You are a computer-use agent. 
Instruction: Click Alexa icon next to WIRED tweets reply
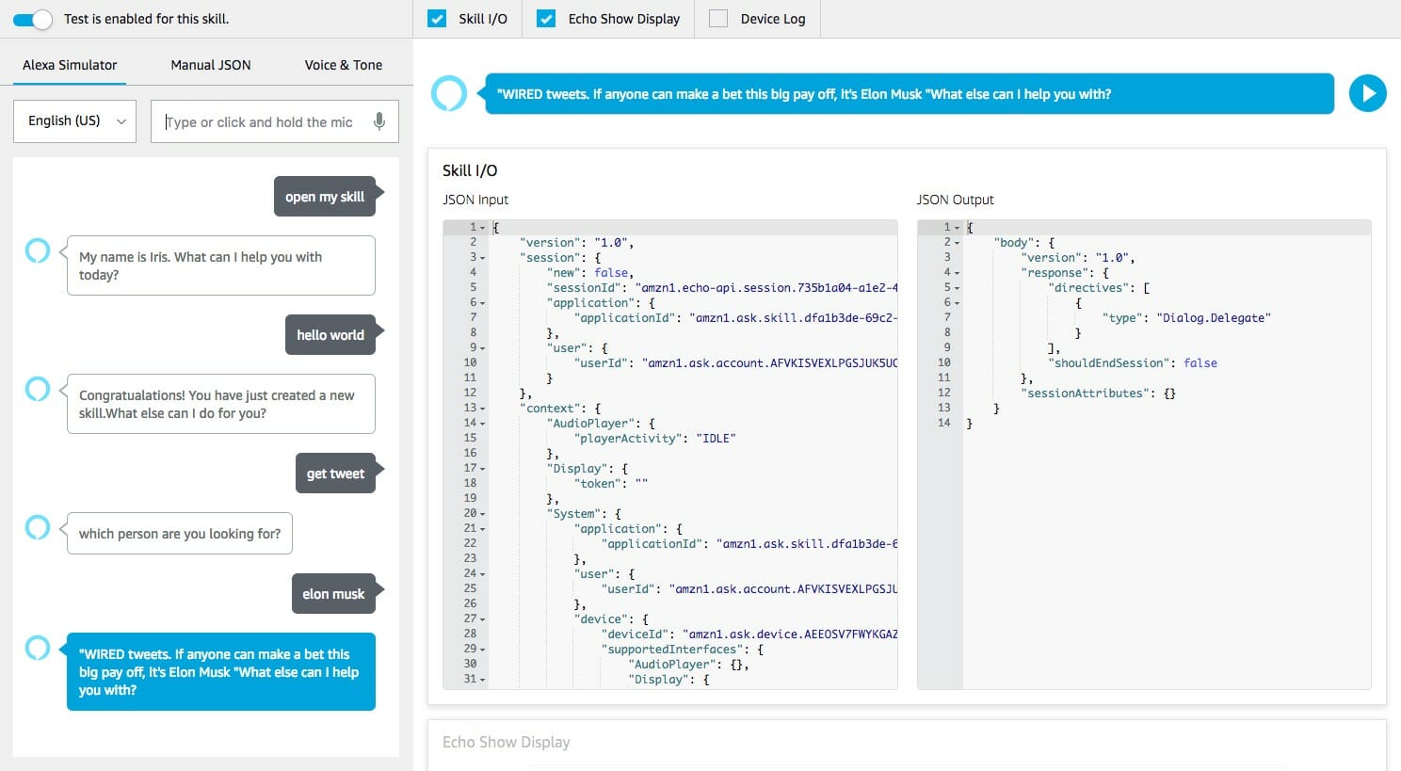click(x=38, y=648)
